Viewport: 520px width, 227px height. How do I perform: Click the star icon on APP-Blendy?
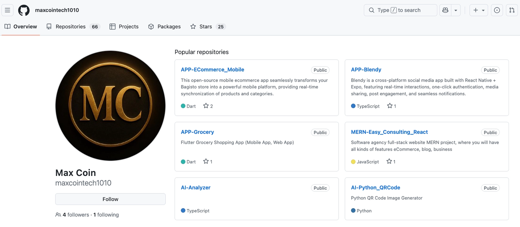[390, 106]
